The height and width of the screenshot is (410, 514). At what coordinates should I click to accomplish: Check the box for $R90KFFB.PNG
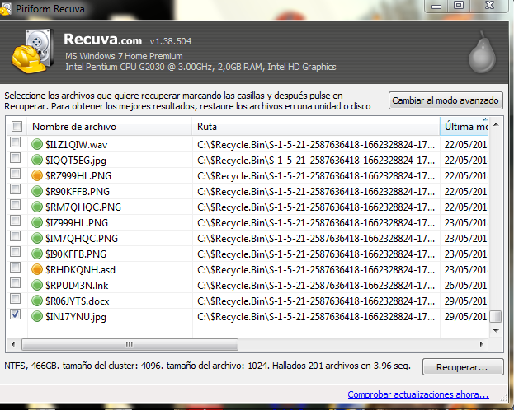[x=15, y=189]
